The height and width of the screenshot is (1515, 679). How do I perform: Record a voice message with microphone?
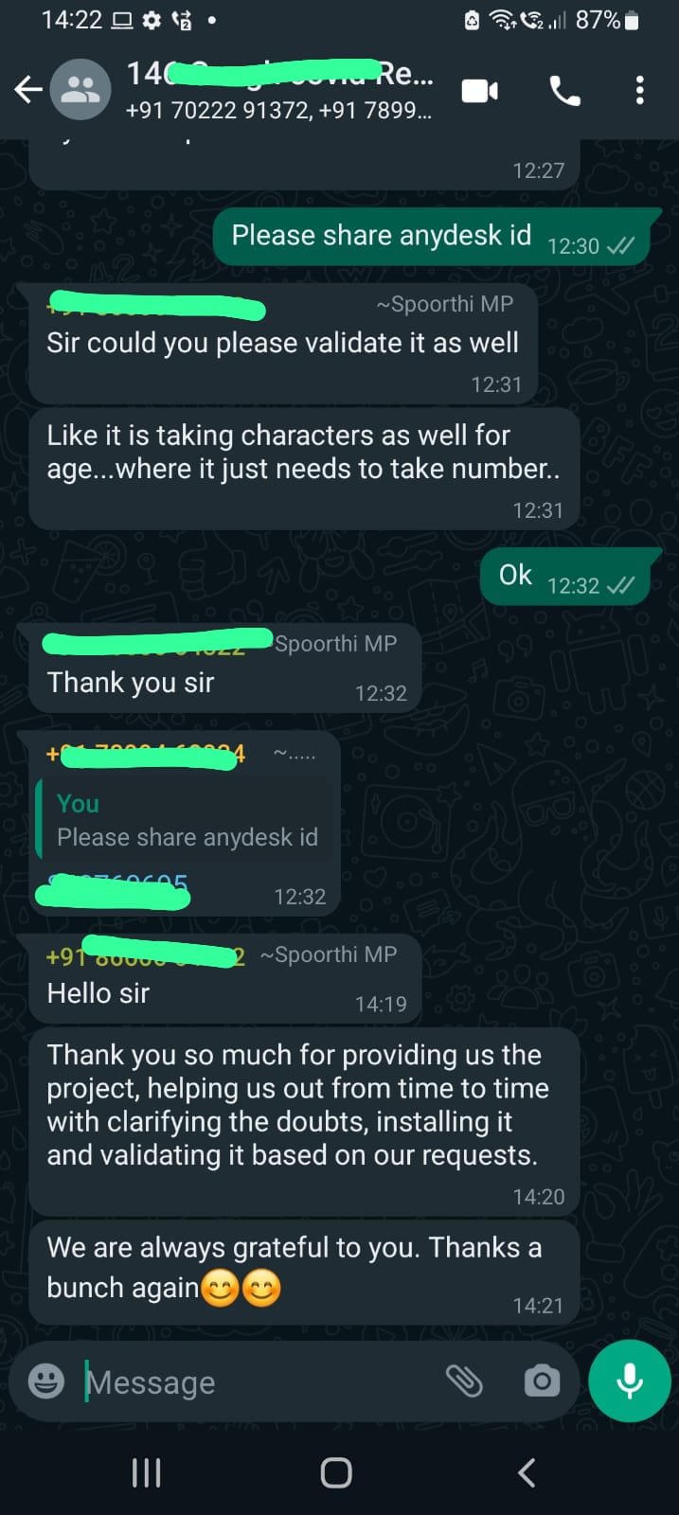click(x=630, y=1381)
